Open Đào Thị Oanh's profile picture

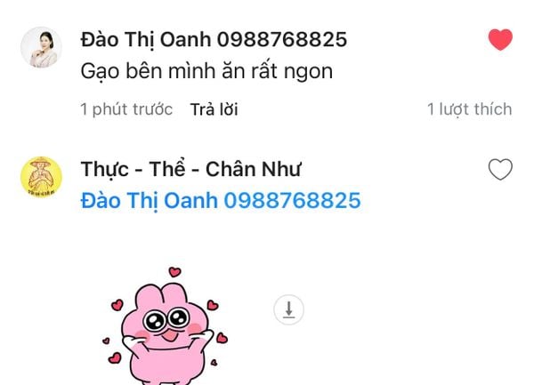click(x=41, y=47)
